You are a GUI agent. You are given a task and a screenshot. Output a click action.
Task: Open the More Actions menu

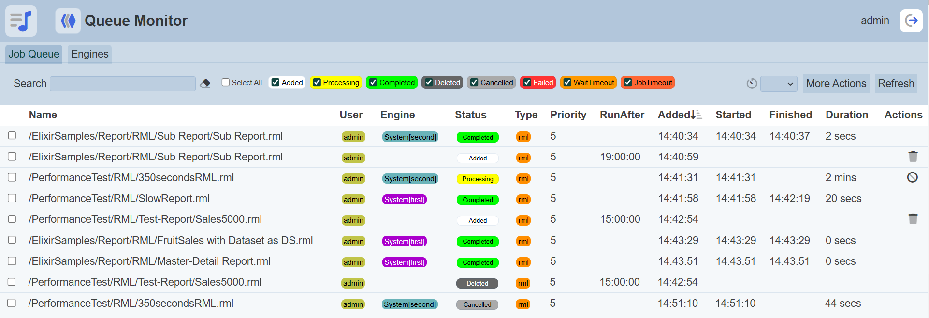(836, 84)
